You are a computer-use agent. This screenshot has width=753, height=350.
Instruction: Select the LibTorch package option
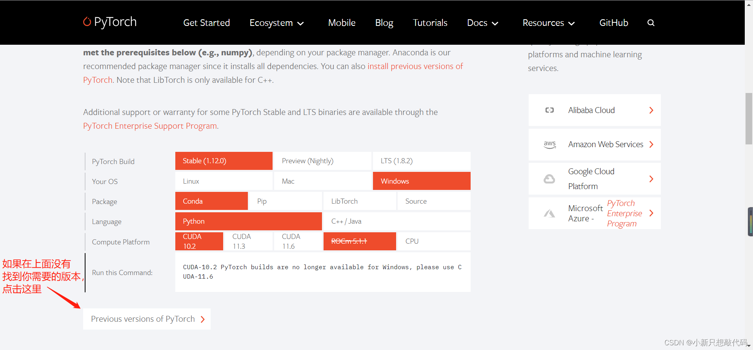tap(360, 201)
